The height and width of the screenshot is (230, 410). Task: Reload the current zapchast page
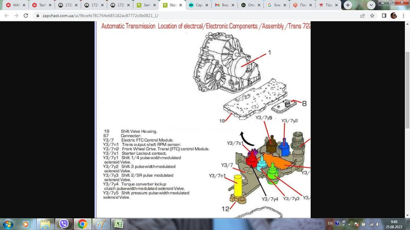click(x=26, y=16)
